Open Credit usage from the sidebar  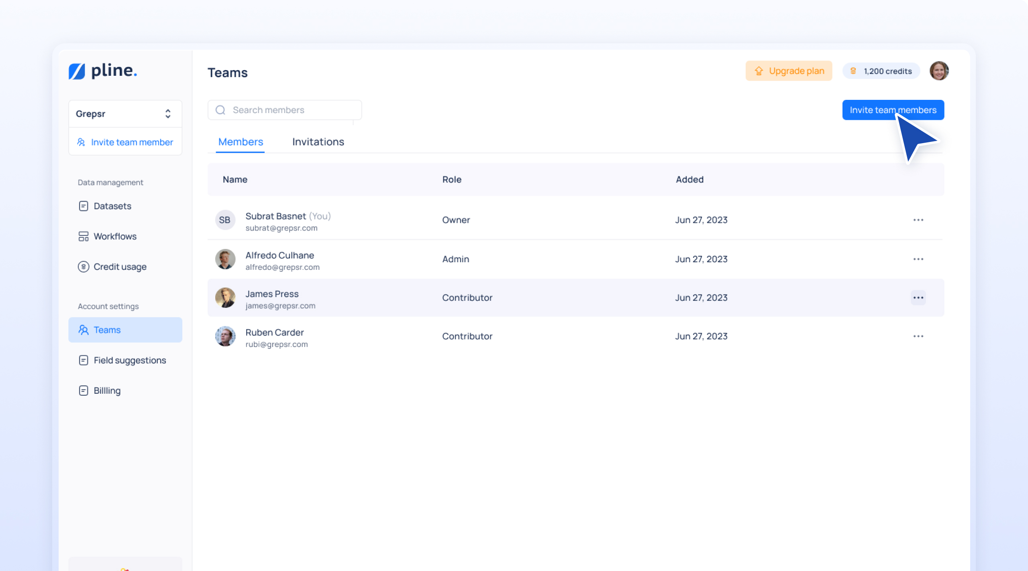[x=83, y=266]
